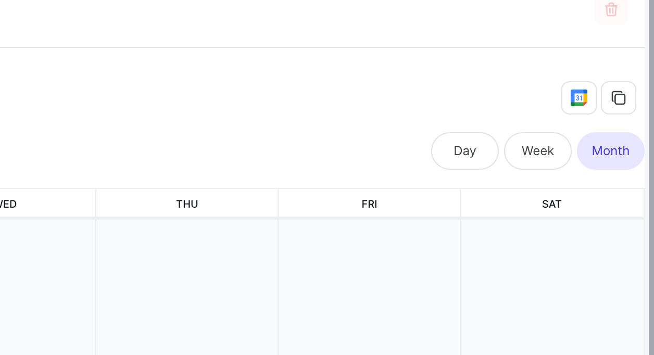
Task: Copy calendar link with overlapping squares icon
Action: click(619, 98)
